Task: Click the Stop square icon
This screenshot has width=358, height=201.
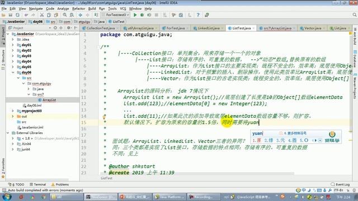Action: tap(157, 15)
